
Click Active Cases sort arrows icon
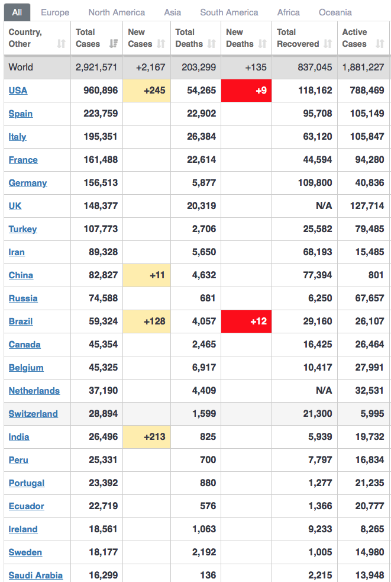pos(380,44)
